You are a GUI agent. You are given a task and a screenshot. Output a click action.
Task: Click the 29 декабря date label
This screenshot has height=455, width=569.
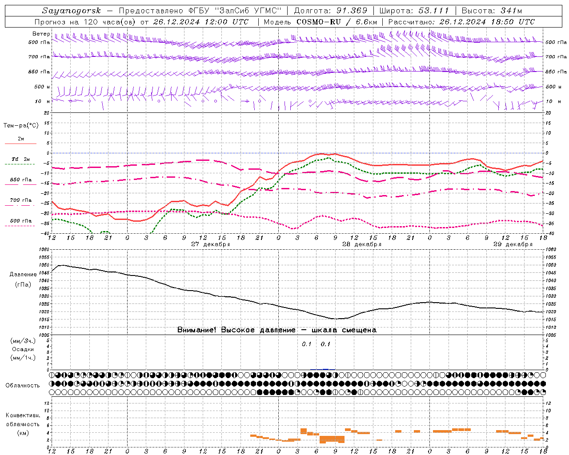tap(513, 244)
